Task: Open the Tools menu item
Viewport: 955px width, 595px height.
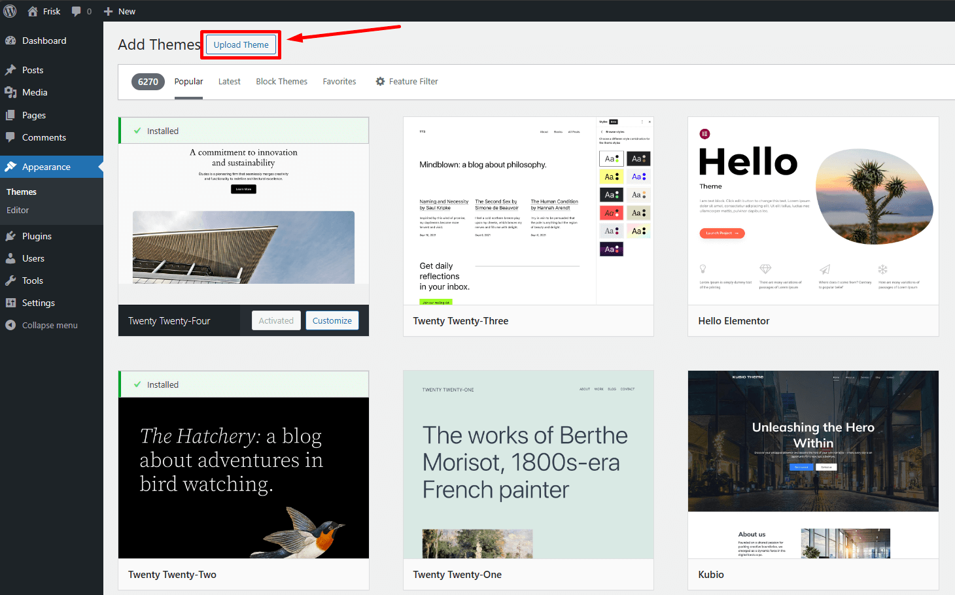Action: click(33, 280)
